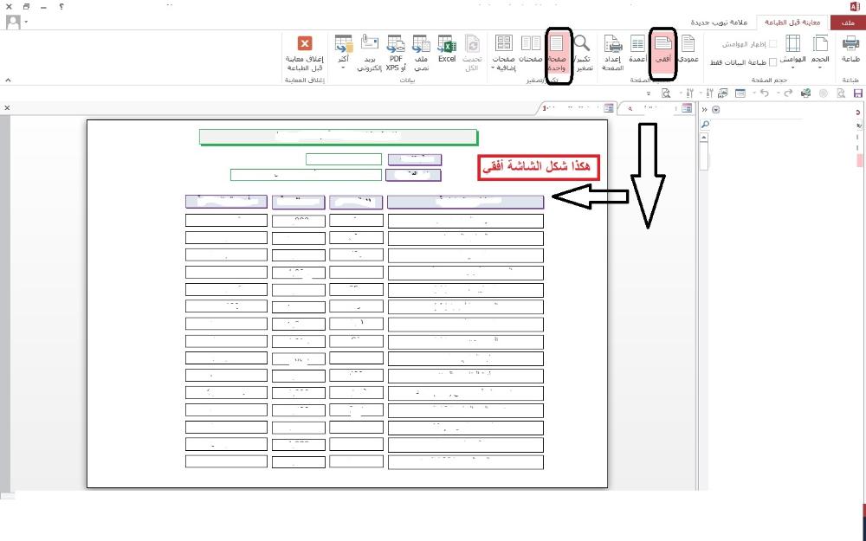The width and height of the screenshot is (866, 541).
Task: Toggle Show Margins (إظهار الهوامش) checkbox
Action: point(773,43)
